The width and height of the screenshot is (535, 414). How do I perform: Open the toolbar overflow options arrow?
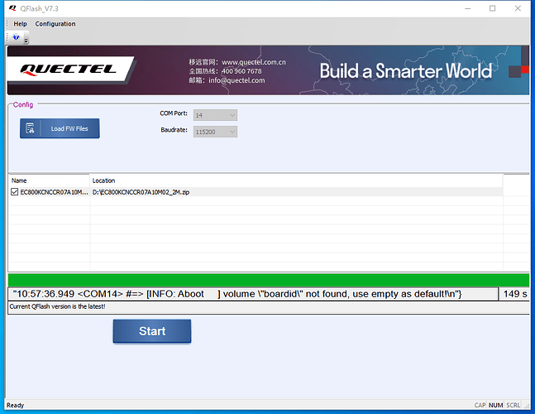click(26, 41)
